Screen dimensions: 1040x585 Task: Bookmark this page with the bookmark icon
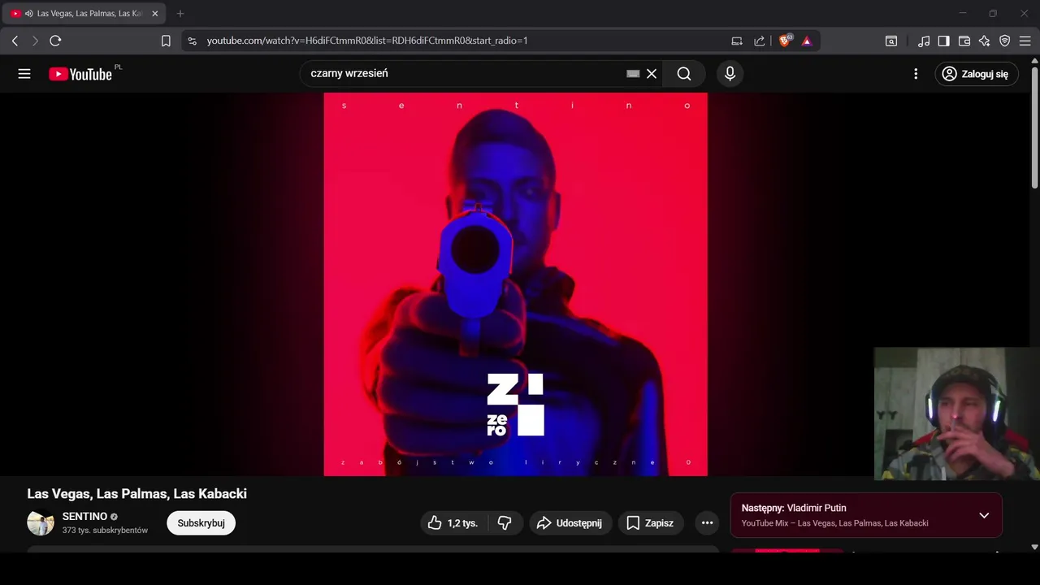tap(166, 41)
